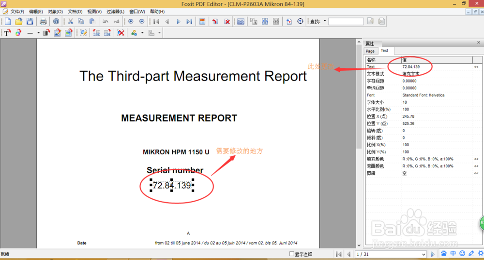484x260 pixels.
Task: Open the 1 / 31 page selector dropdown
Action: click(x=423, y=255)
